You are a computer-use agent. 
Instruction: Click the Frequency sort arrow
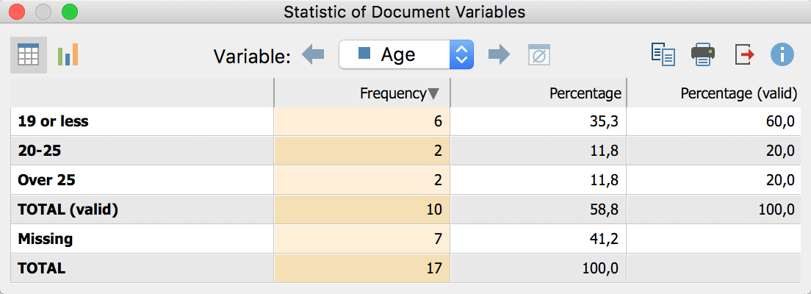pos(433,93)
